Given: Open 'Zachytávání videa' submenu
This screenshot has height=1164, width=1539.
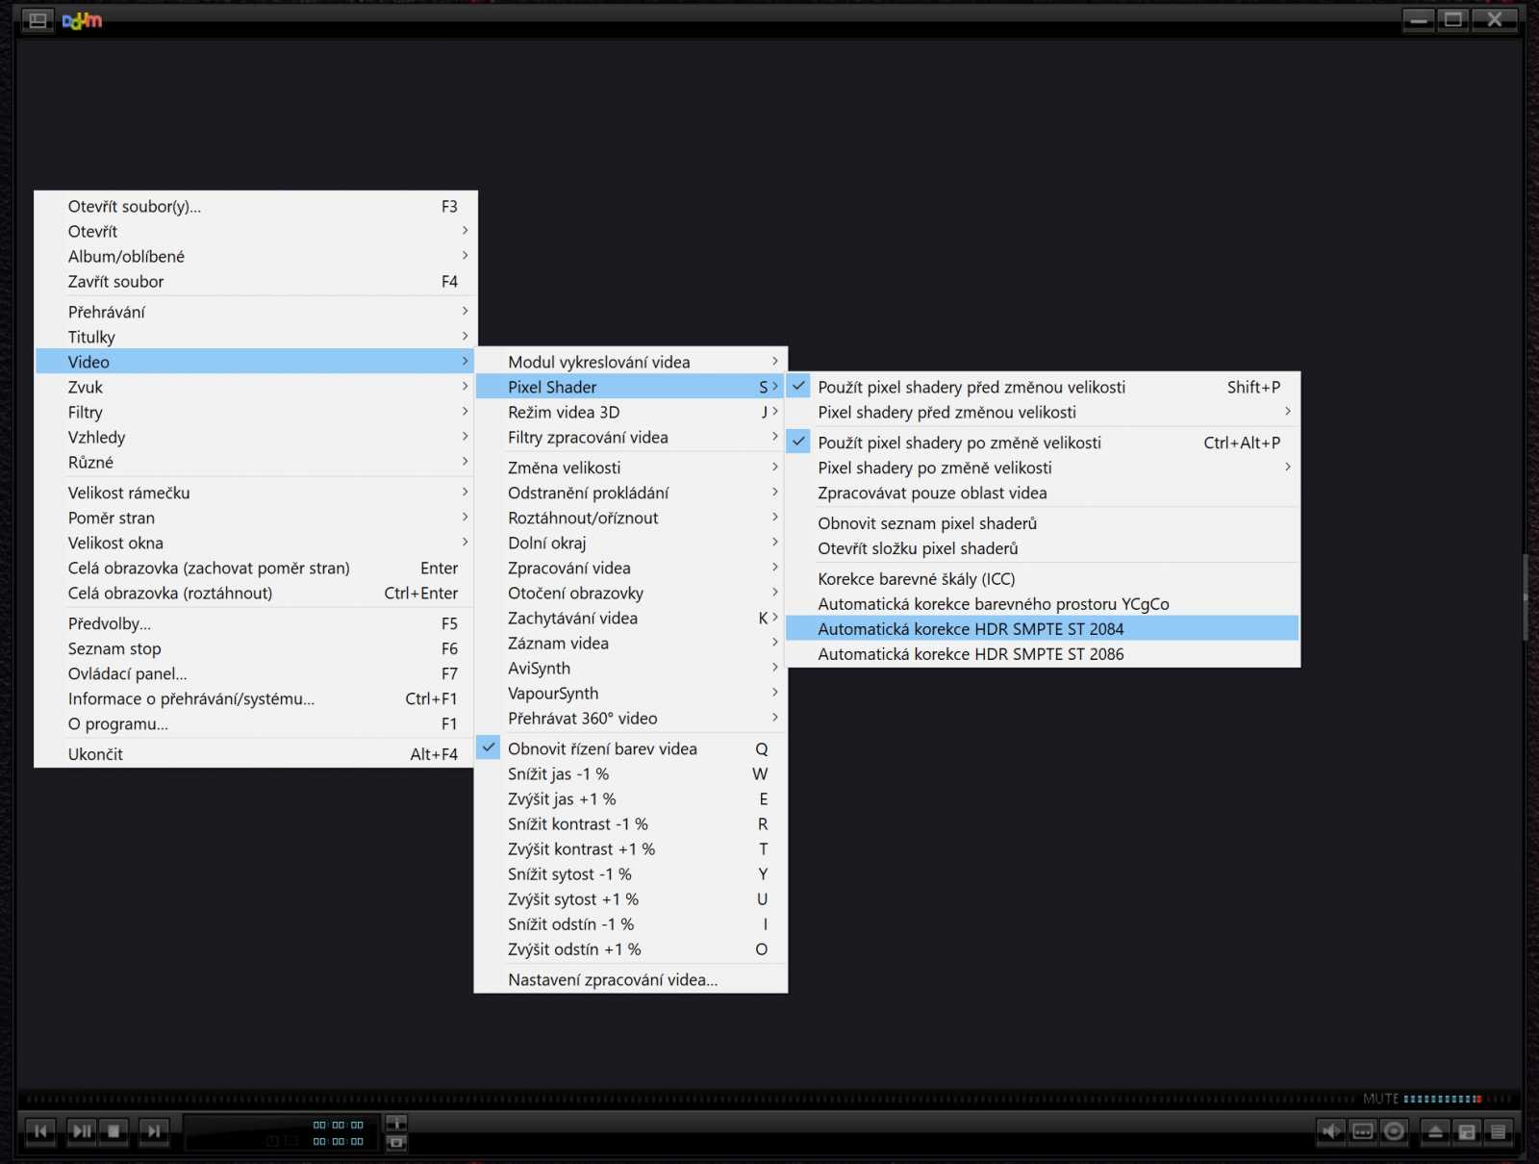Looking at the screenshot, I should [x=631, y=618].
